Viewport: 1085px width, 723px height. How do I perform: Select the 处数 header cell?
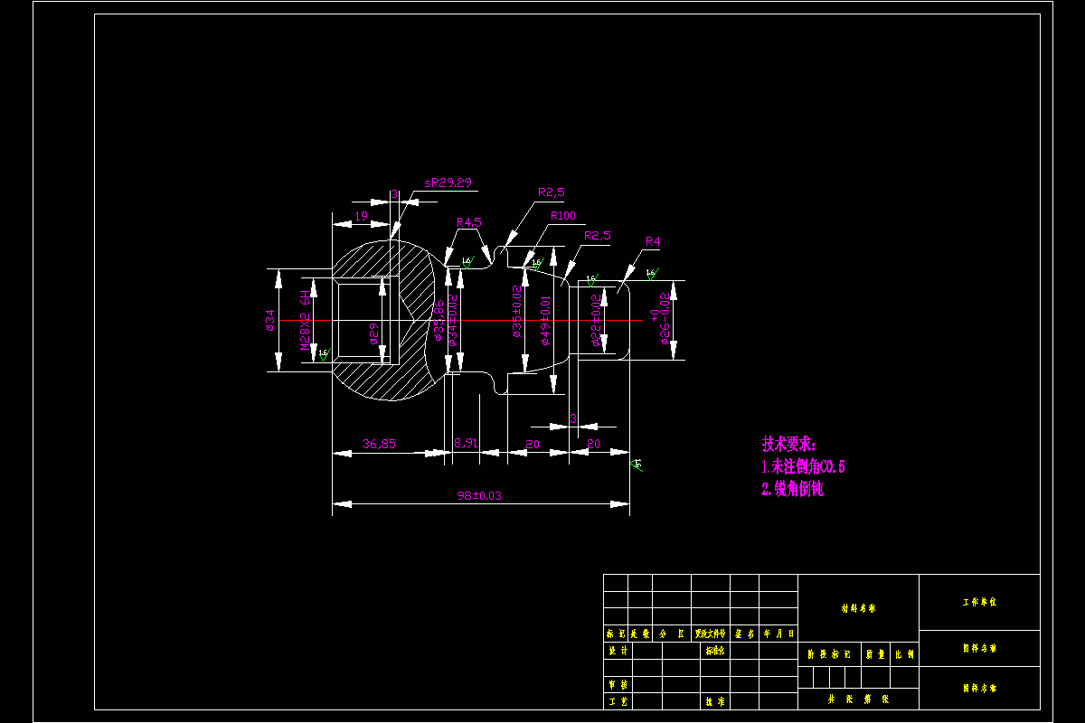click(640, 634)
